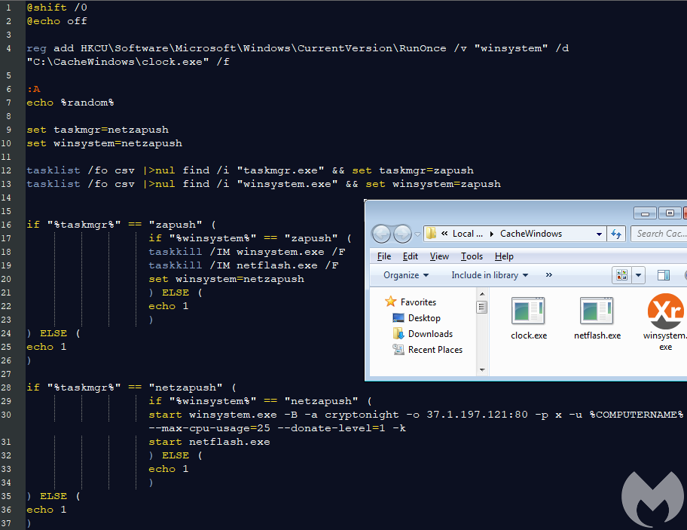Click the clock.exe file name
Screen dimensions: 687x530
529,335
